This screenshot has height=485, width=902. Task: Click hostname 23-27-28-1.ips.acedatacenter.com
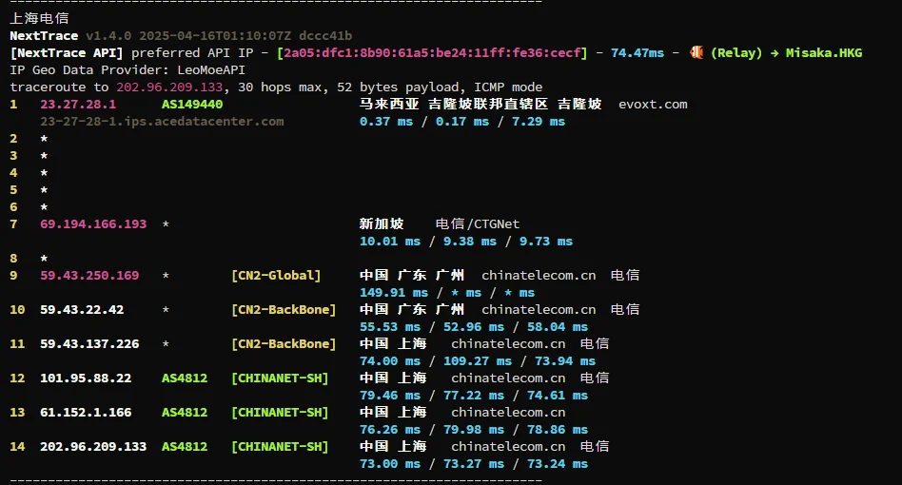[x=162, y=122]
